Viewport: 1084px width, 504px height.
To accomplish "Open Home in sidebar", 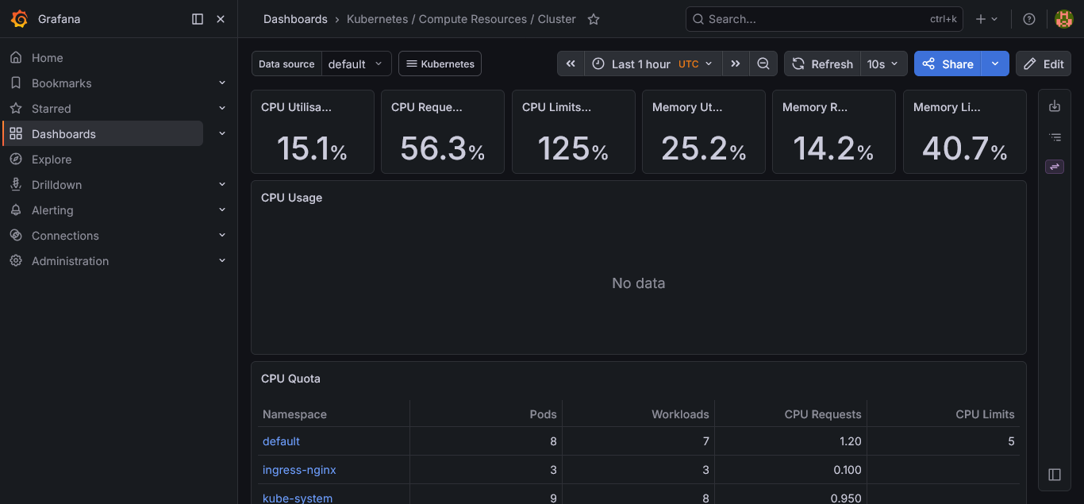I will (47, 58).
